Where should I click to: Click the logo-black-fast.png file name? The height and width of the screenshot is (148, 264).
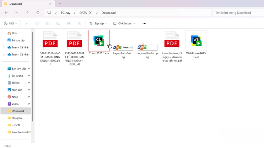coord(123,55)
